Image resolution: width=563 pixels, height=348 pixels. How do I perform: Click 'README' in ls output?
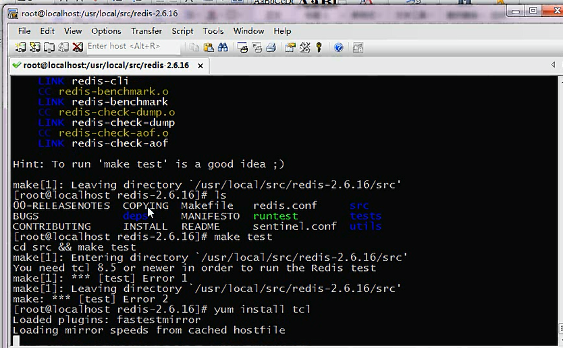pos(200,226)
